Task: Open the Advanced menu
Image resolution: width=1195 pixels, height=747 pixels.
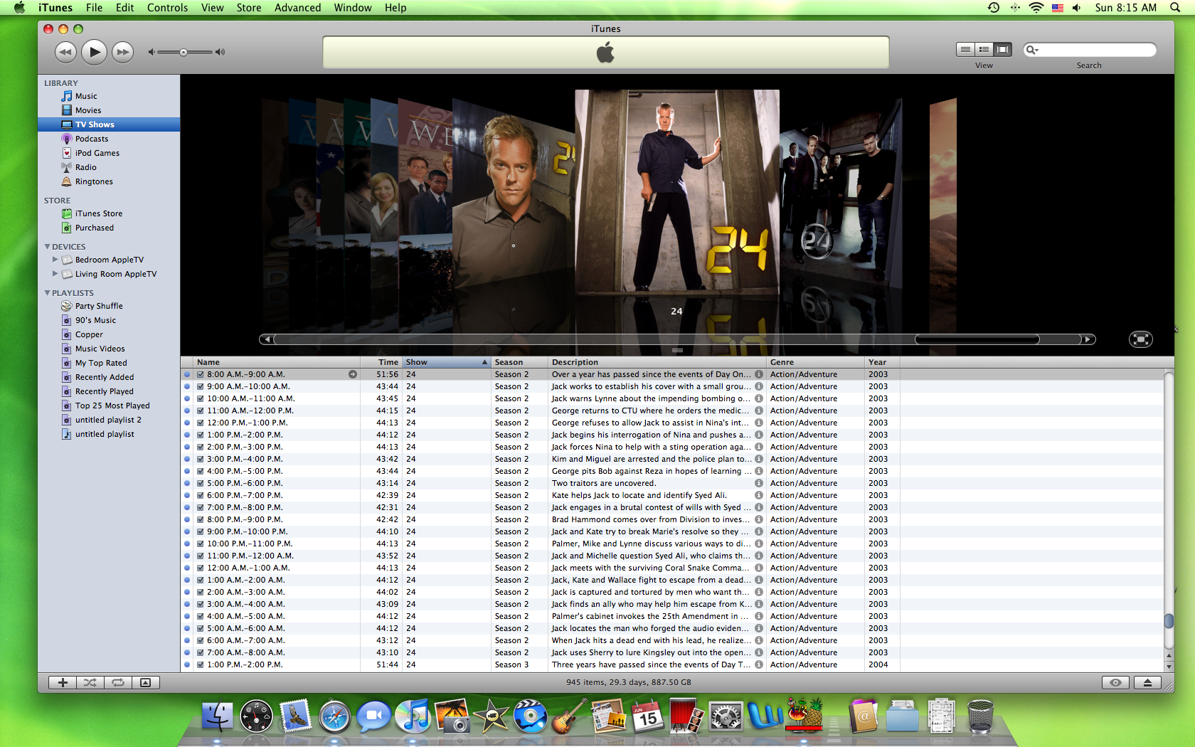Action: 297,8
